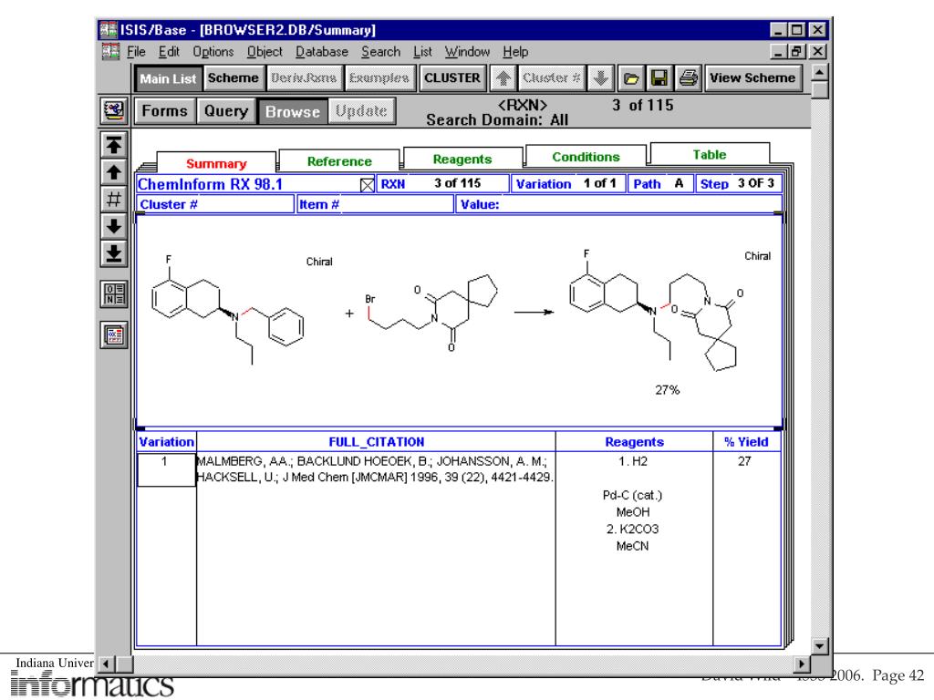The width and height of the screenshot is (934, 700).
Task: Click the Item # input field
Action: [375, 204]
